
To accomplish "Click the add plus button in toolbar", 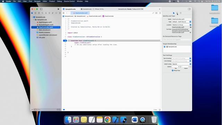I will (160, 9).
